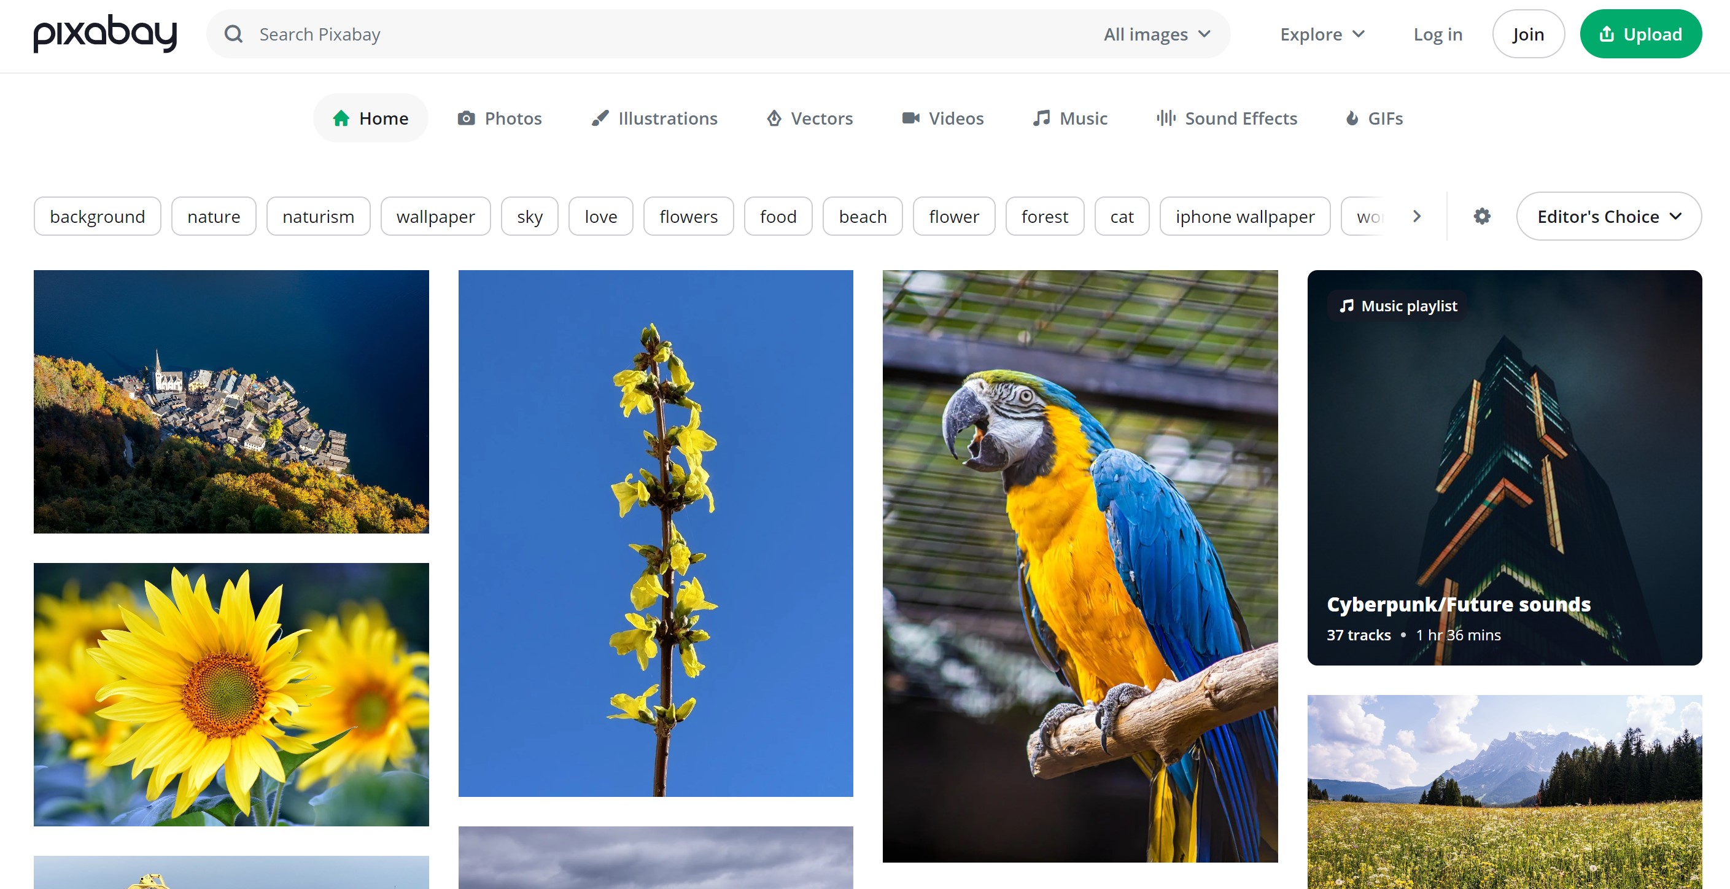Click the search magnifier icon

pos(233,34)
